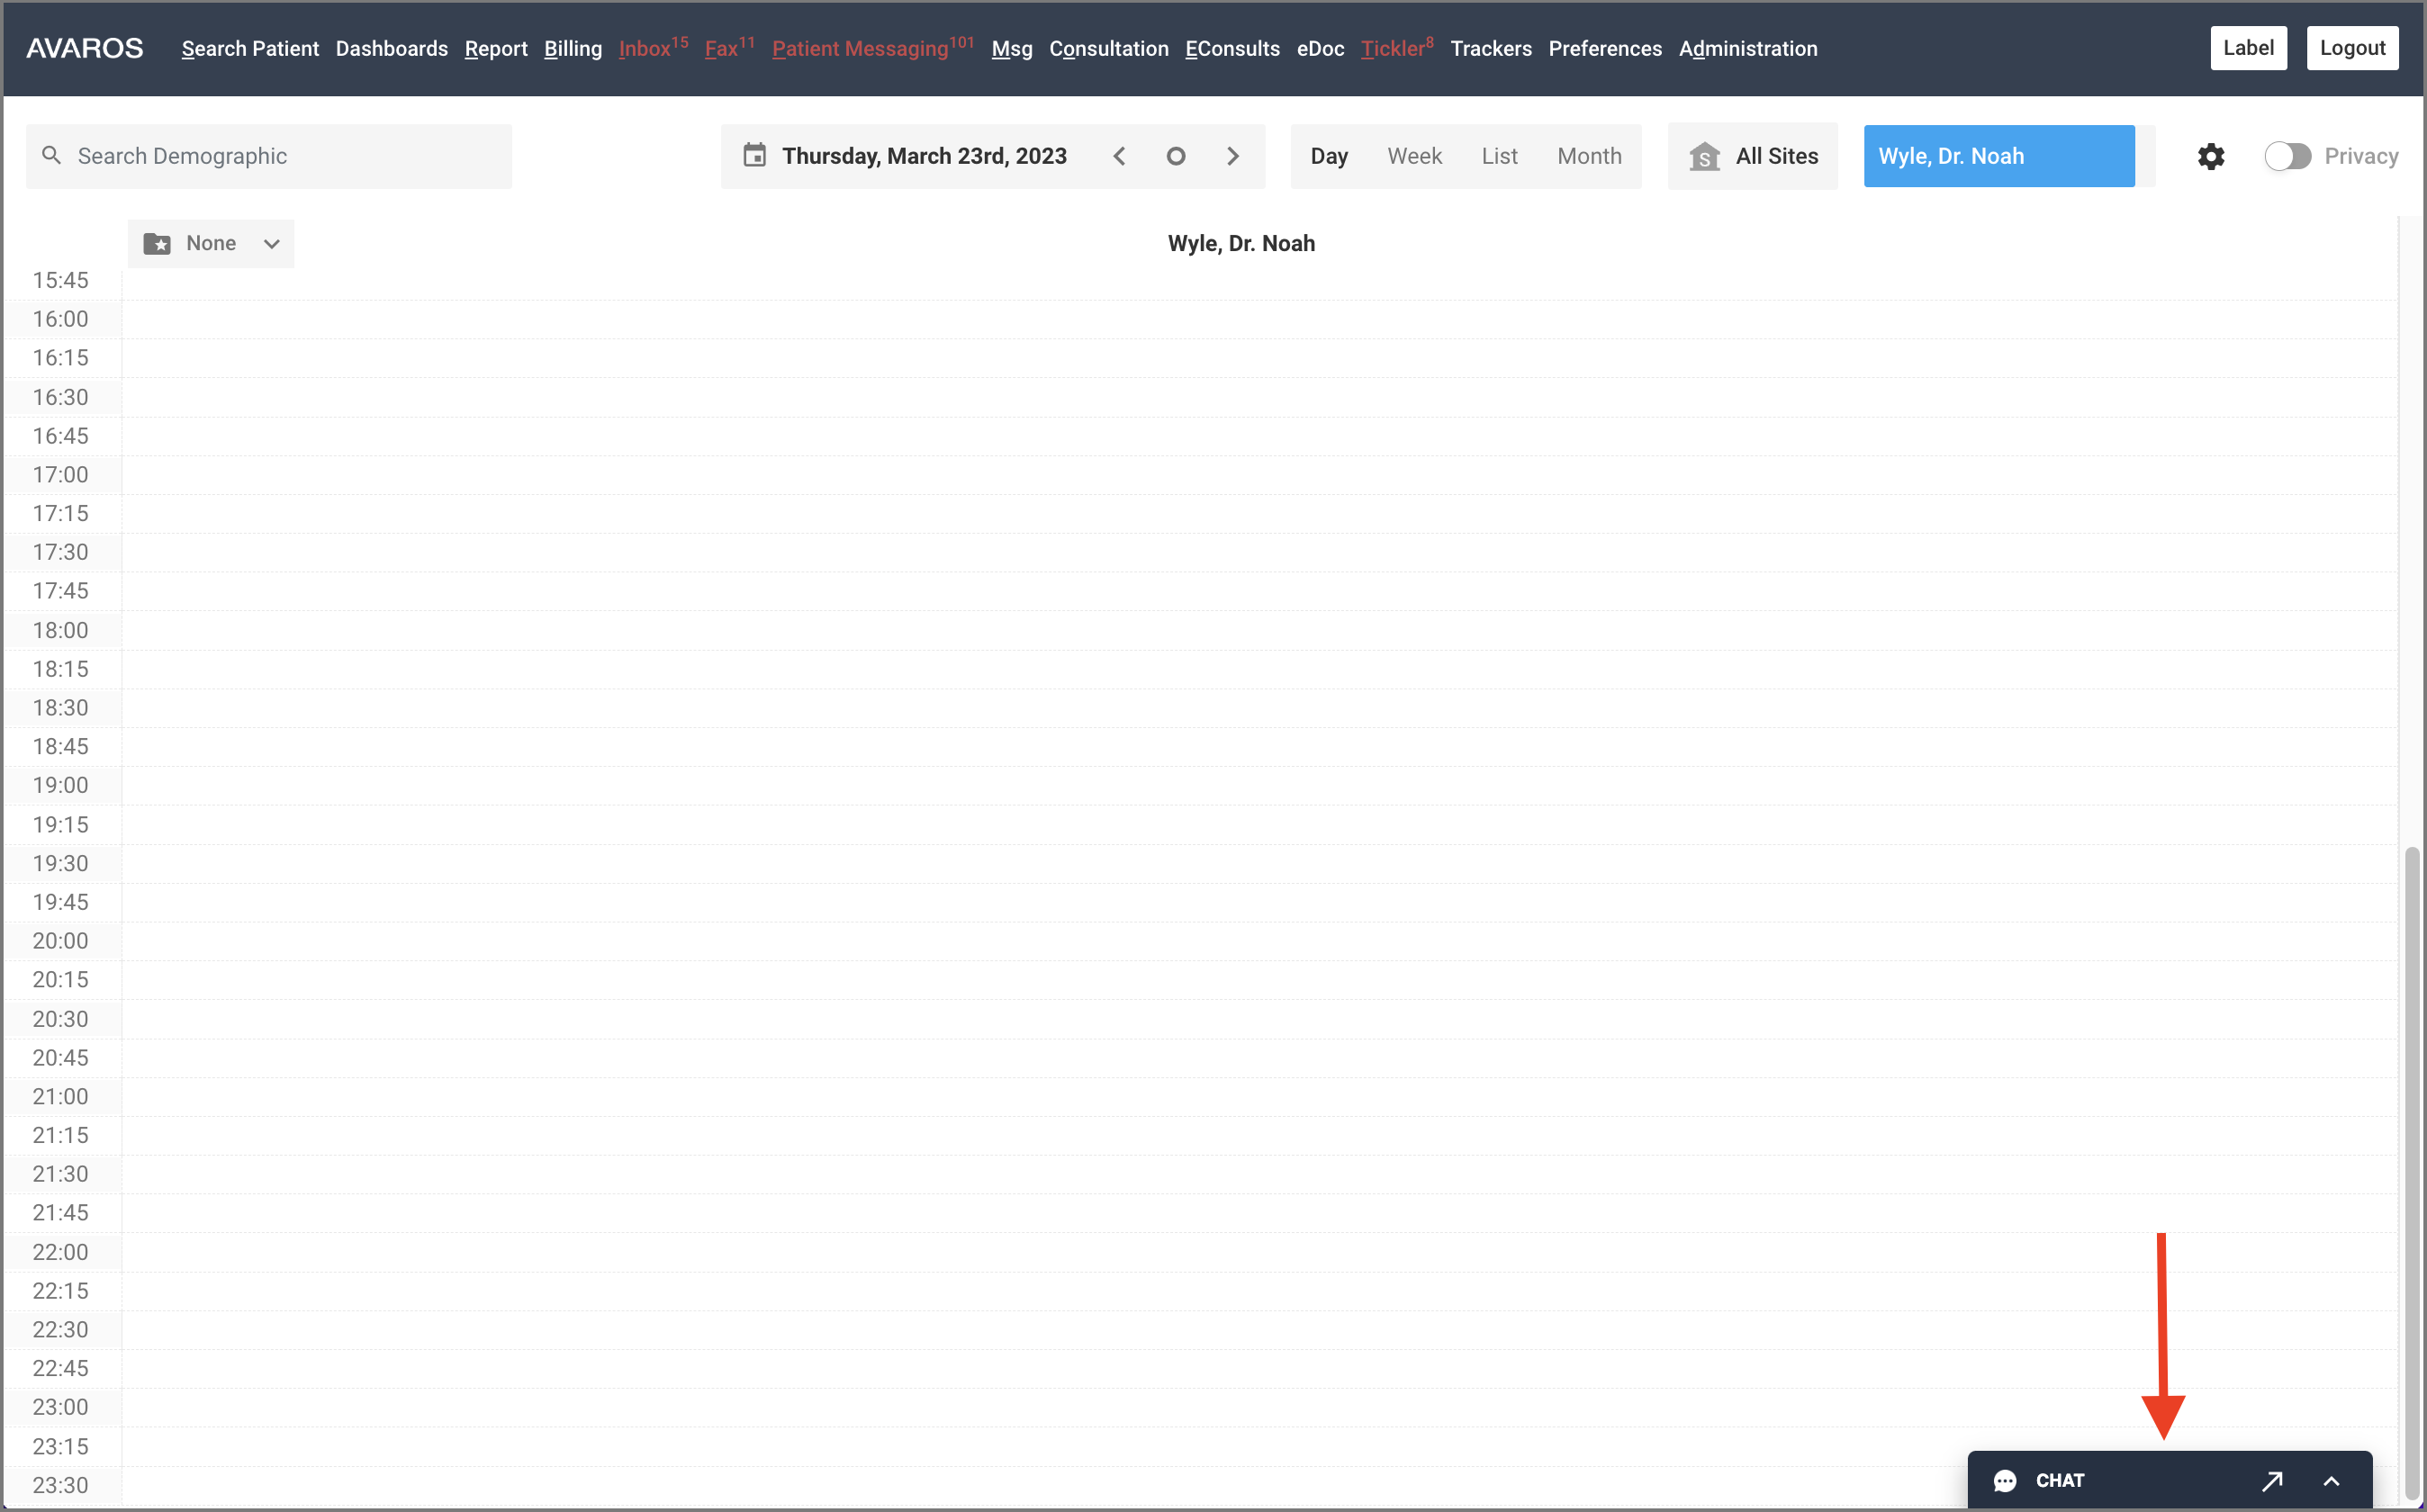Click the 15:45 time slot label
Image resolution: width=2427 pixels, height=1512 pixels.
point(60,280)
